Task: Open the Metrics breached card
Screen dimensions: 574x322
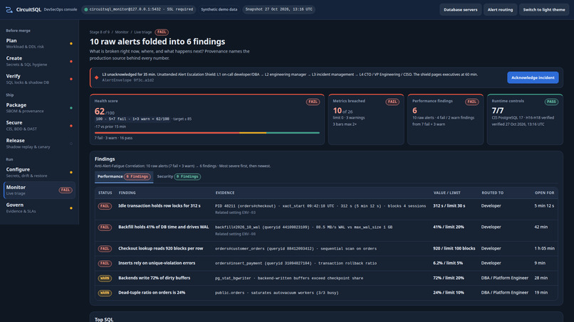Action: 366,119
